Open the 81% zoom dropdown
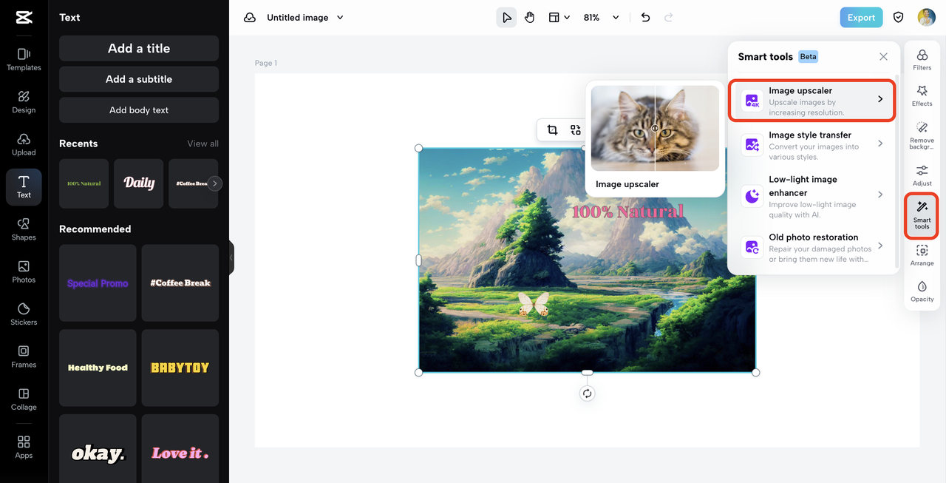 600,18
